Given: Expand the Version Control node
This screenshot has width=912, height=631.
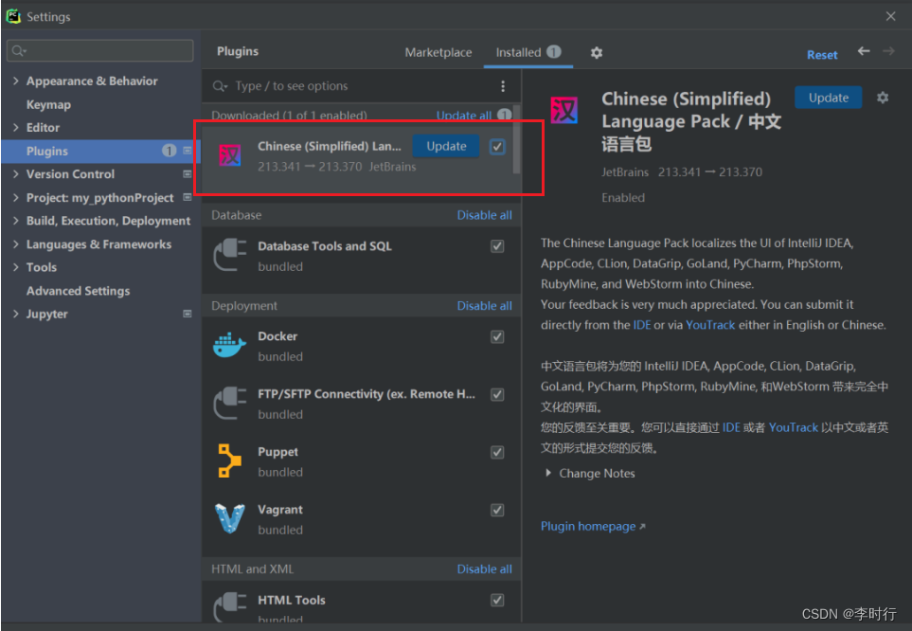Looking at the screenshot, I should coord(16,174).
